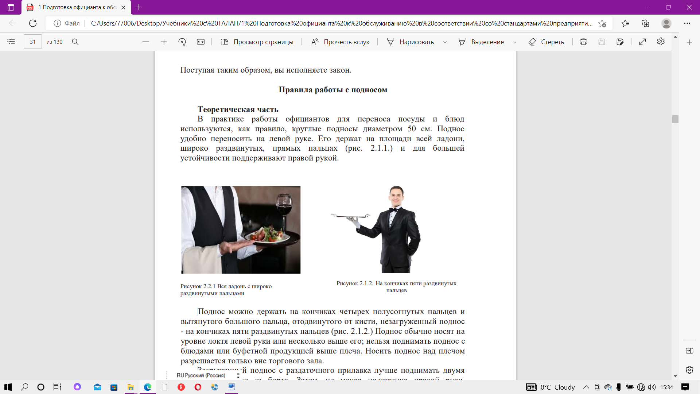Viewport: 700px width, 394px height.
Task: Launch Opera from the taskbar
Action: point(198,387)
